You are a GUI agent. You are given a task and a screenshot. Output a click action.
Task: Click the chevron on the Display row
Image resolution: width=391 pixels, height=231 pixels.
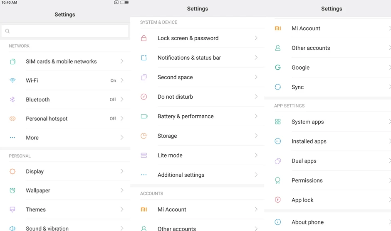click(122, 171)
